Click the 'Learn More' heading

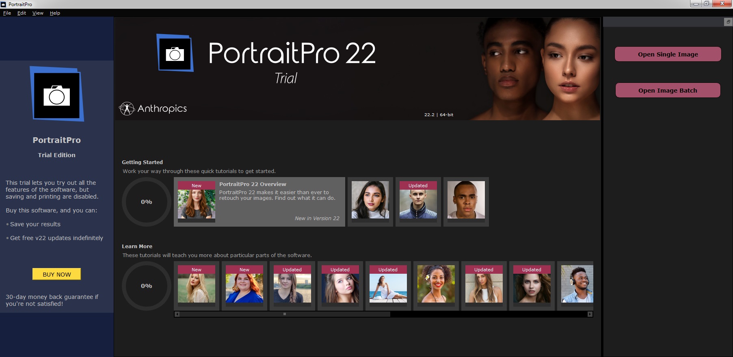[x=137, y=246]
